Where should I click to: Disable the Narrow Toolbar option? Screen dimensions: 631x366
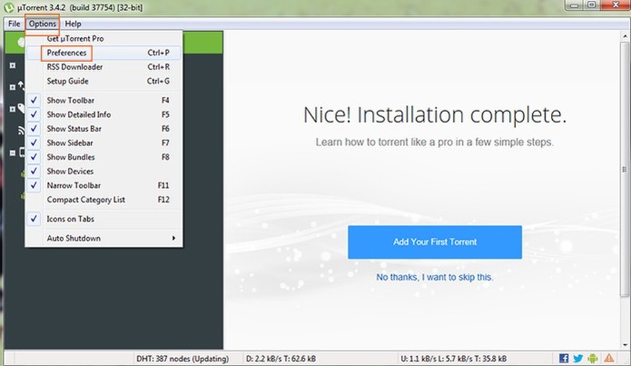(x=103, y=185)
